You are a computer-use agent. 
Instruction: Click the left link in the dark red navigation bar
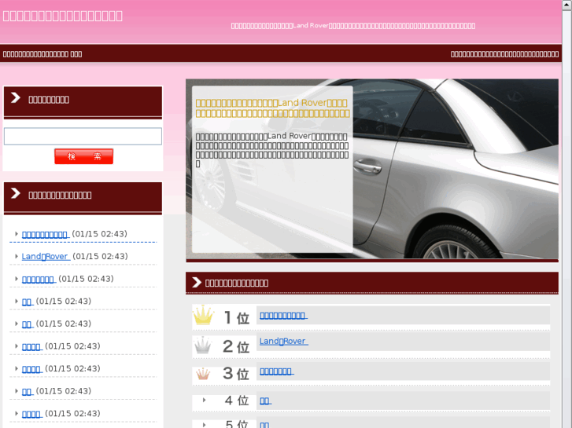pyautogui.click(x=42, y=54)
